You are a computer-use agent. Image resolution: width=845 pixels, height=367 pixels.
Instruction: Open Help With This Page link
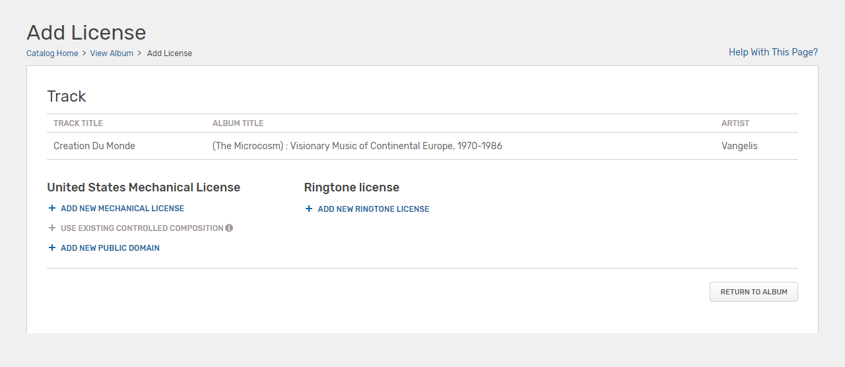[773, 52]
